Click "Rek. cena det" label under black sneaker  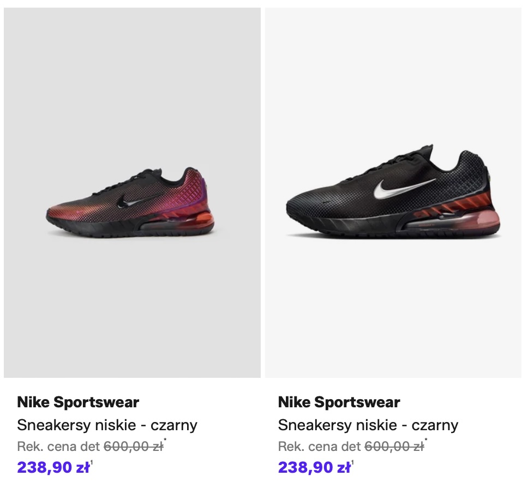(x=319, y=447)
